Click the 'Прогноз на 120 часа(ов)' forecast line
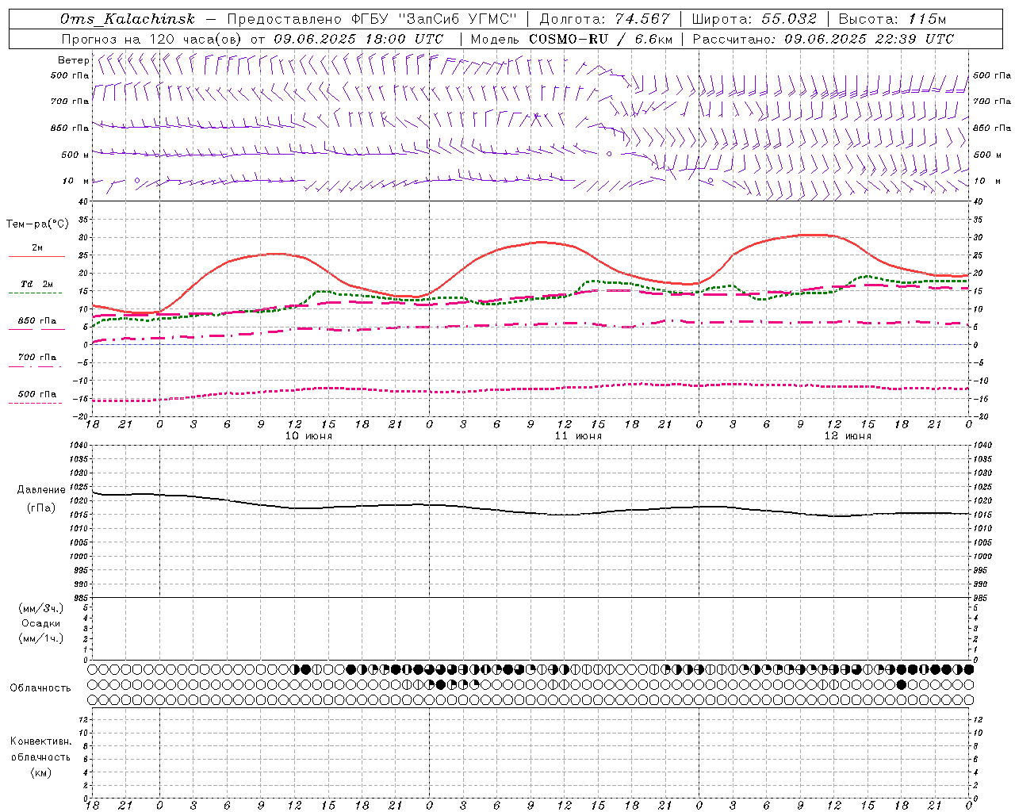The image size is (1015, 812). point(252,39)
